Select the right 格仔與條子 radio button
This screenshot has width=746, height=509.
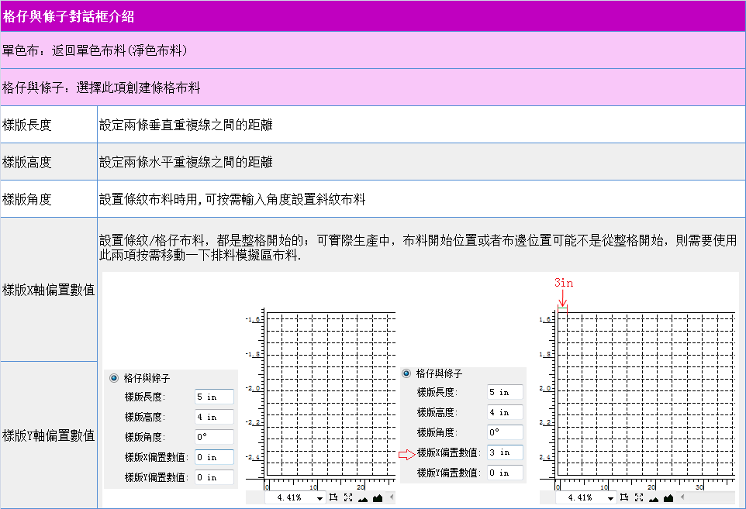406,373
